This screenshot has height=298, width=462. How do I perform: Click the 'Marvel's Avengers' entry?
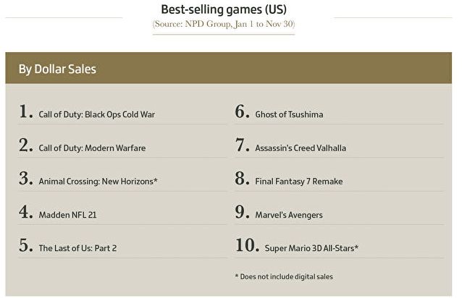(289, 215)
